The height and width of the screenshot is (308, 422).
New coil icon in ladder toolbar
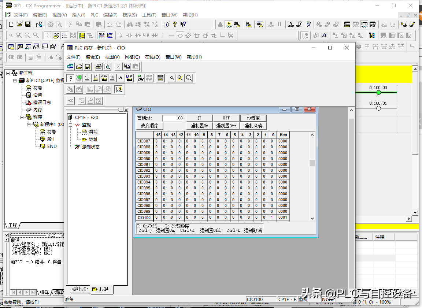pyautogui.click(x=180, y=36)
